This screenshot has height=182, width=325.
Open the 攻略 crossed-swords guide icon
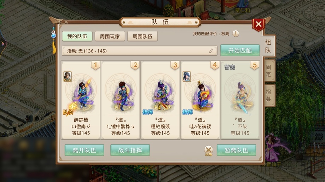pyautogui.click(x=209, y=151)
